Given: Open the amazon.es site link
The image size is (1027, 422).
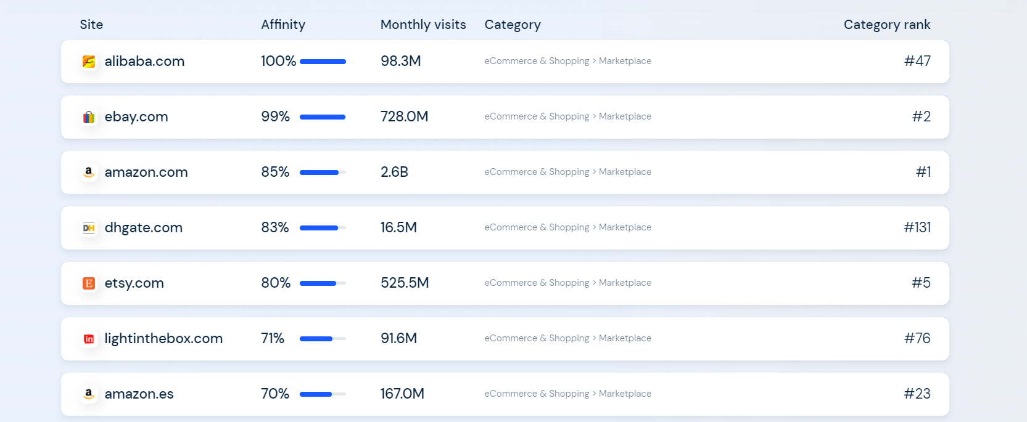Looking at the screenshot, I should [x=139, y=394].
